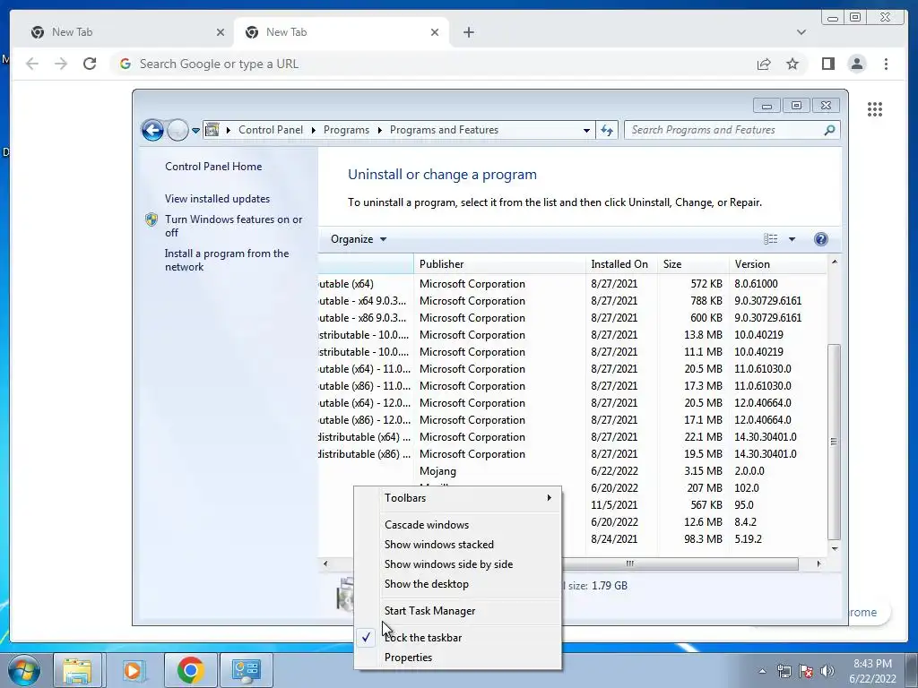Click the program list scroll up arrow

click(x=835, y=262)
